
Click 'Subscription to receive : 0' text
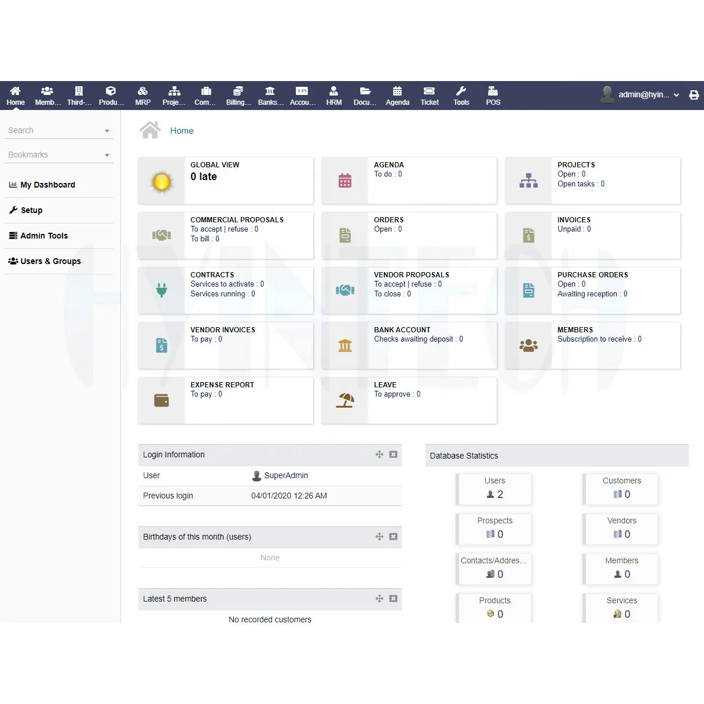point(600,339)
